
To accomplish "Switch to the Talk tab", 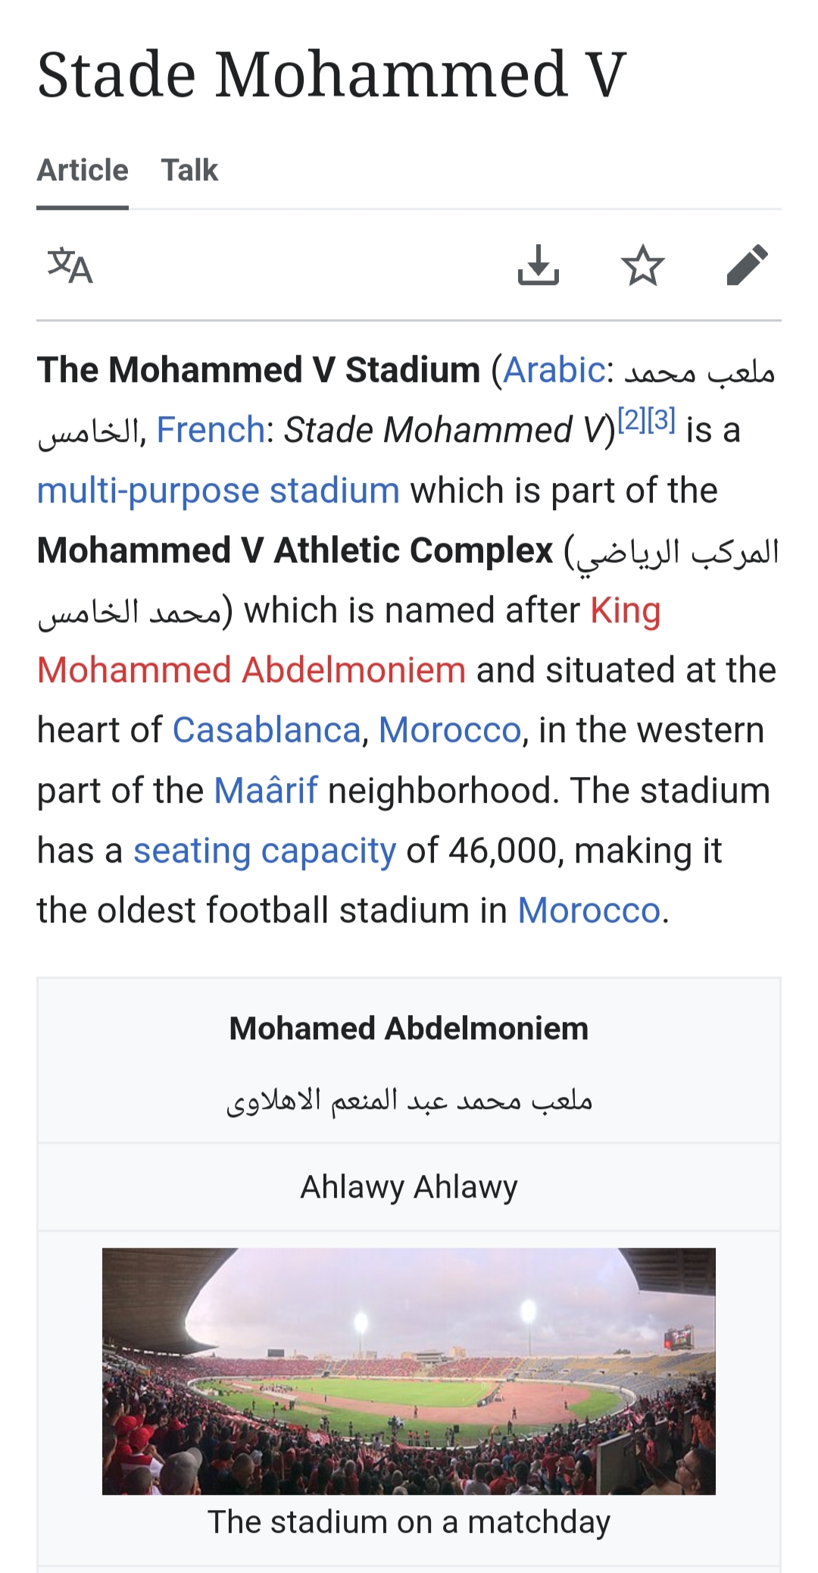I will tap(189, 171).
